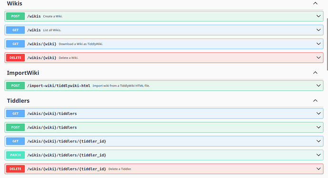328x178 pixels.
Task: Click GET badge for tiddlers/{tiddler_id}
Action: pos(16,141)
